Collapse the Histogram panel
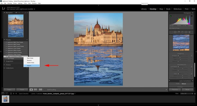197x106 pixels. coord(192,13)
